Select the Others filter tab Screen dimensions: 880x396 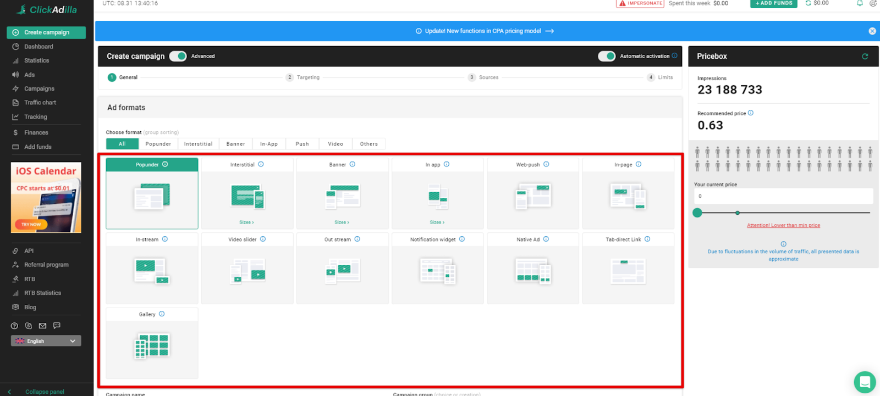(x=369, y=144)
